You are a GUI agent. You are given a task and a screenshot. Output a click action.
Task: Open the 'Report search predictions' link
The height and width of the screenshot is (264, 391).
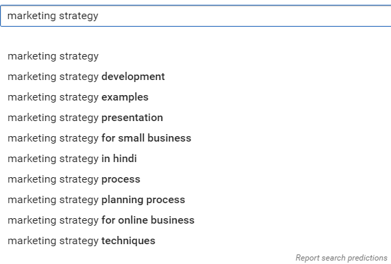[342, 258]
